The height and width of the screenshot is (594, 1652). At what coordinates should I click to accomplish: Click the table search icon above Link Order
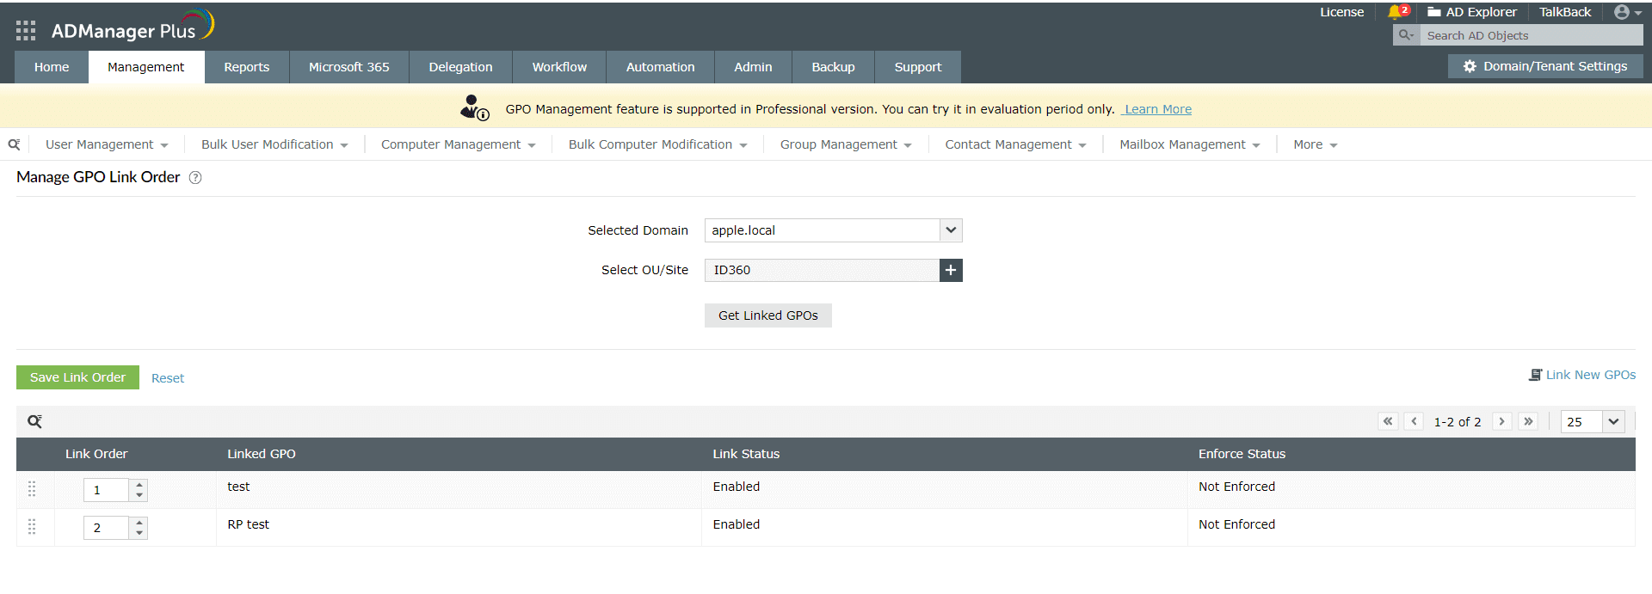click(34, 421)
